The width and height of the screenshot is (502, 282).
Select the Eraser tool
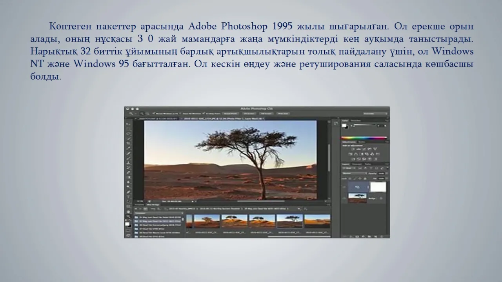tap(128, 173)
